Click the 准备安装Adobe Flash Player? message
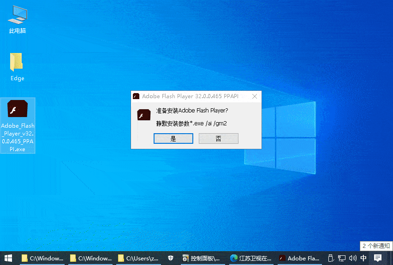 pos(192,111)
